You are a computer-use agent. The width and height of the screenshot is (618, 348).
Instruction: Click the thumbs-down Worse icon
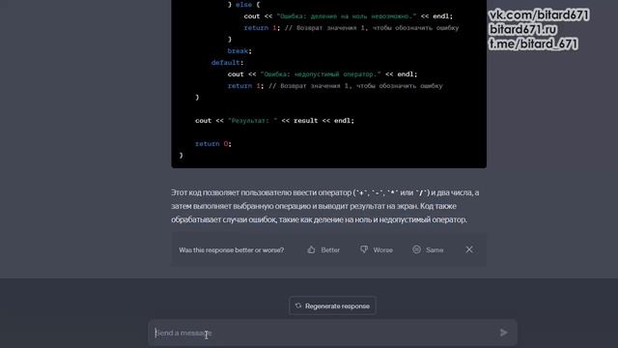point(364,249)
